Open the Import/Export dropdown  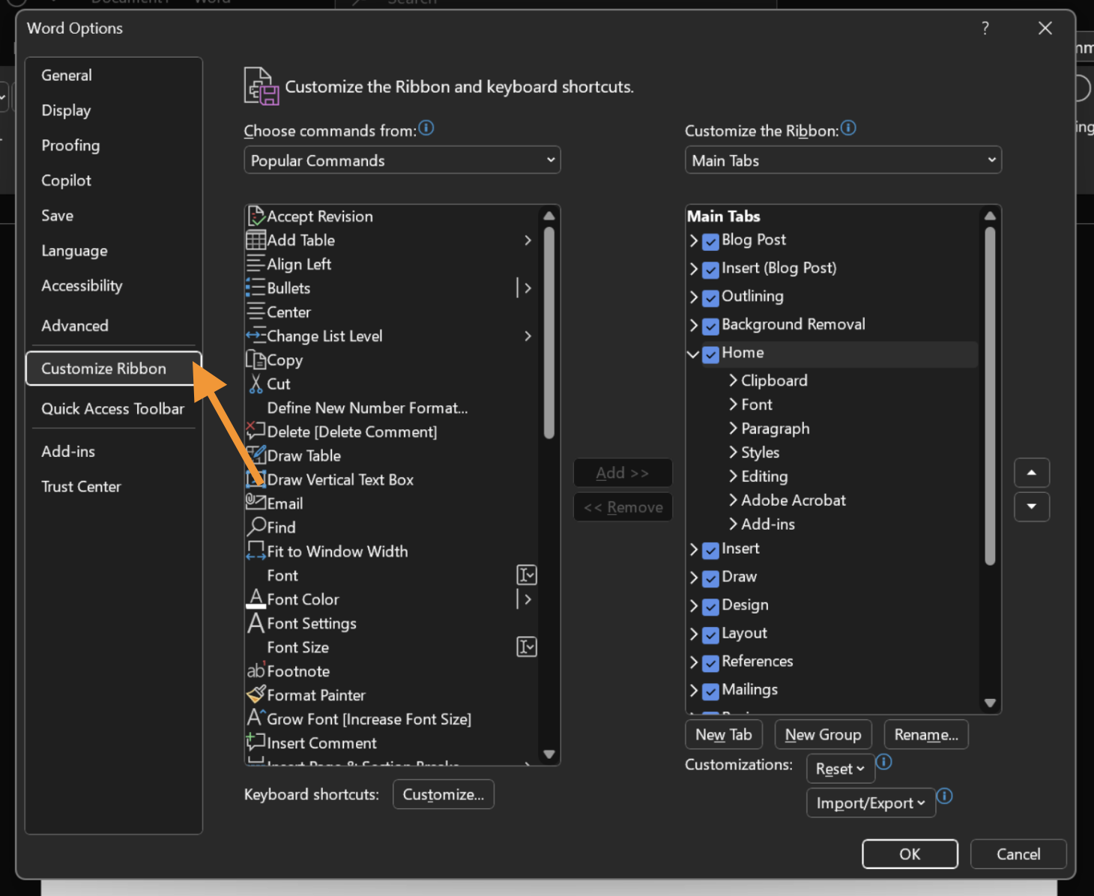click(870, 803)
